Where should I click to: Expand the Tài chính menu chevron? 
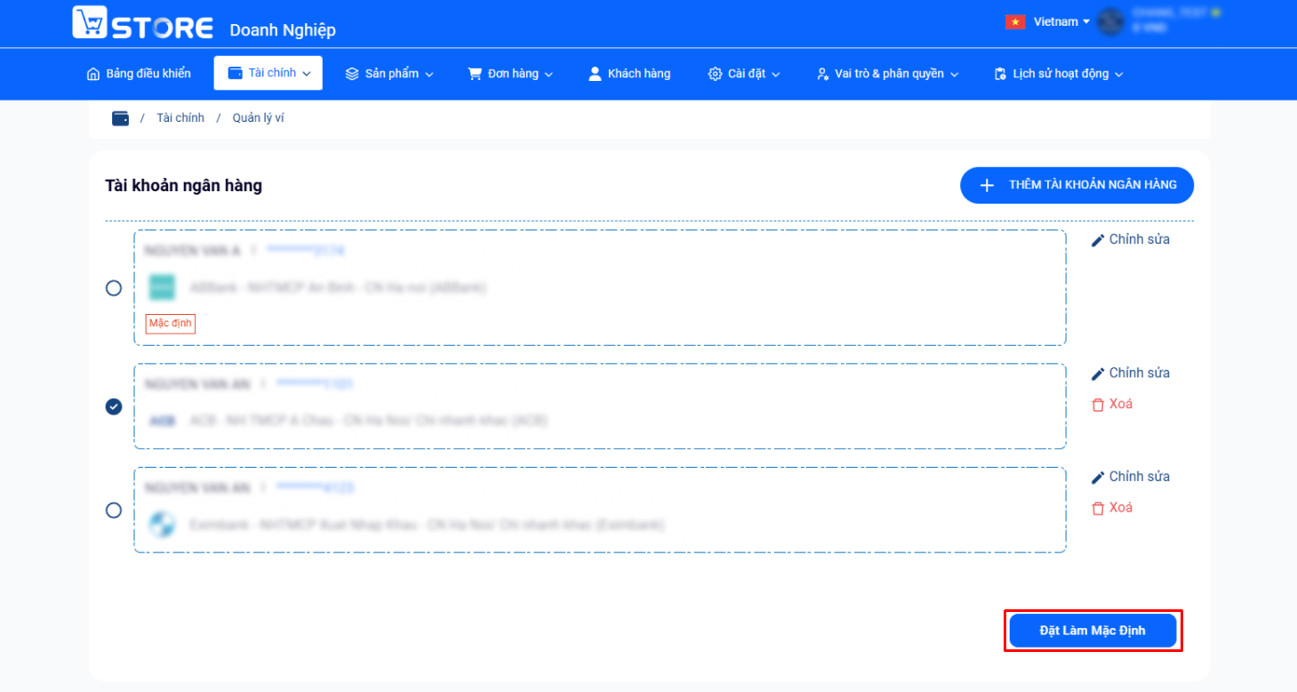tap(307, 75)
